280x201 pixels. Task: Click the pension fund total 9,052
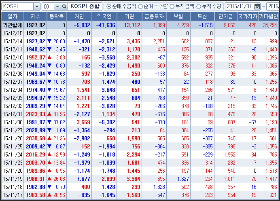230,25
